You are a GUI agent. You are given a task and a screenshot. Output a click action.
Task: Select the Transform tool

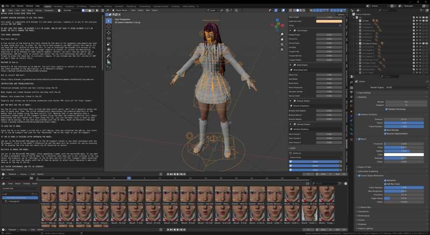pyautogui.click(x=109, y=49)
